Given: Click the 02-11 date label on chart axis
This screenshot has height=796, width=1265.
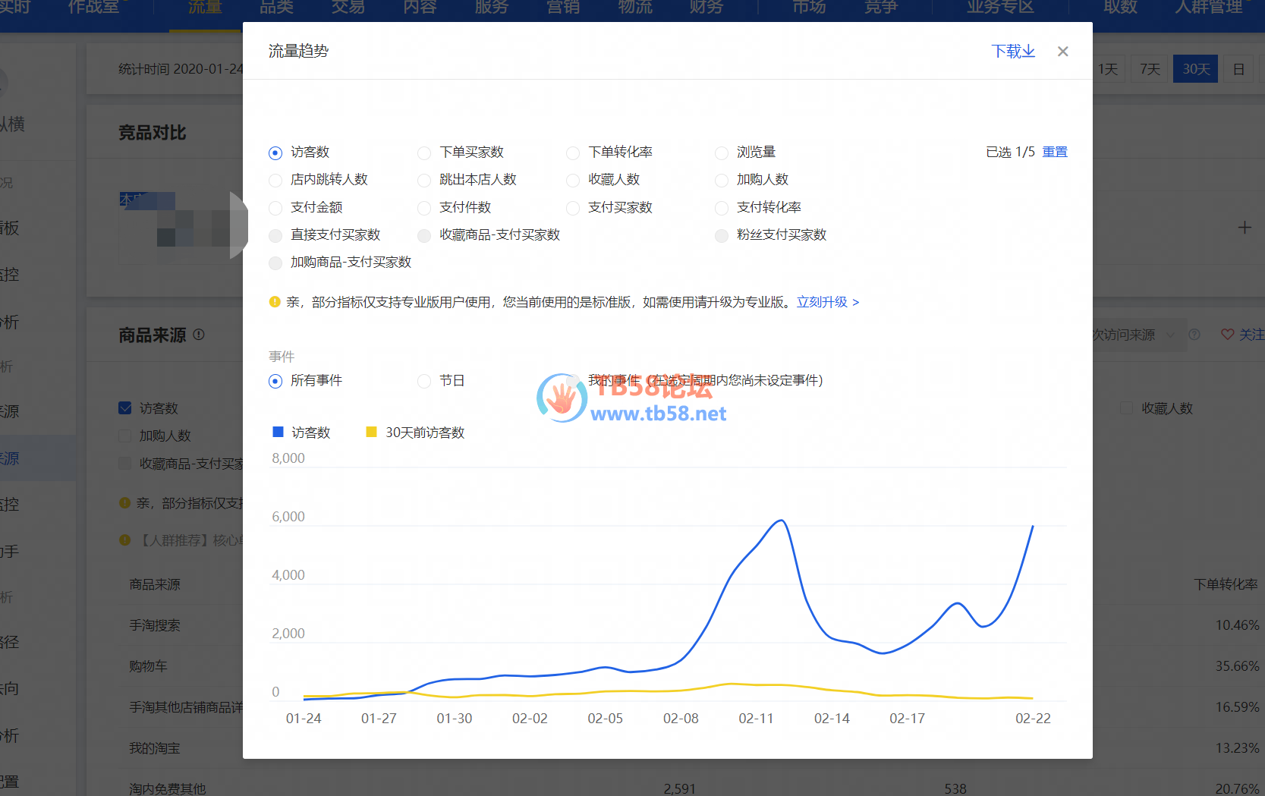Looking at the screenshot, I should 756,719.
